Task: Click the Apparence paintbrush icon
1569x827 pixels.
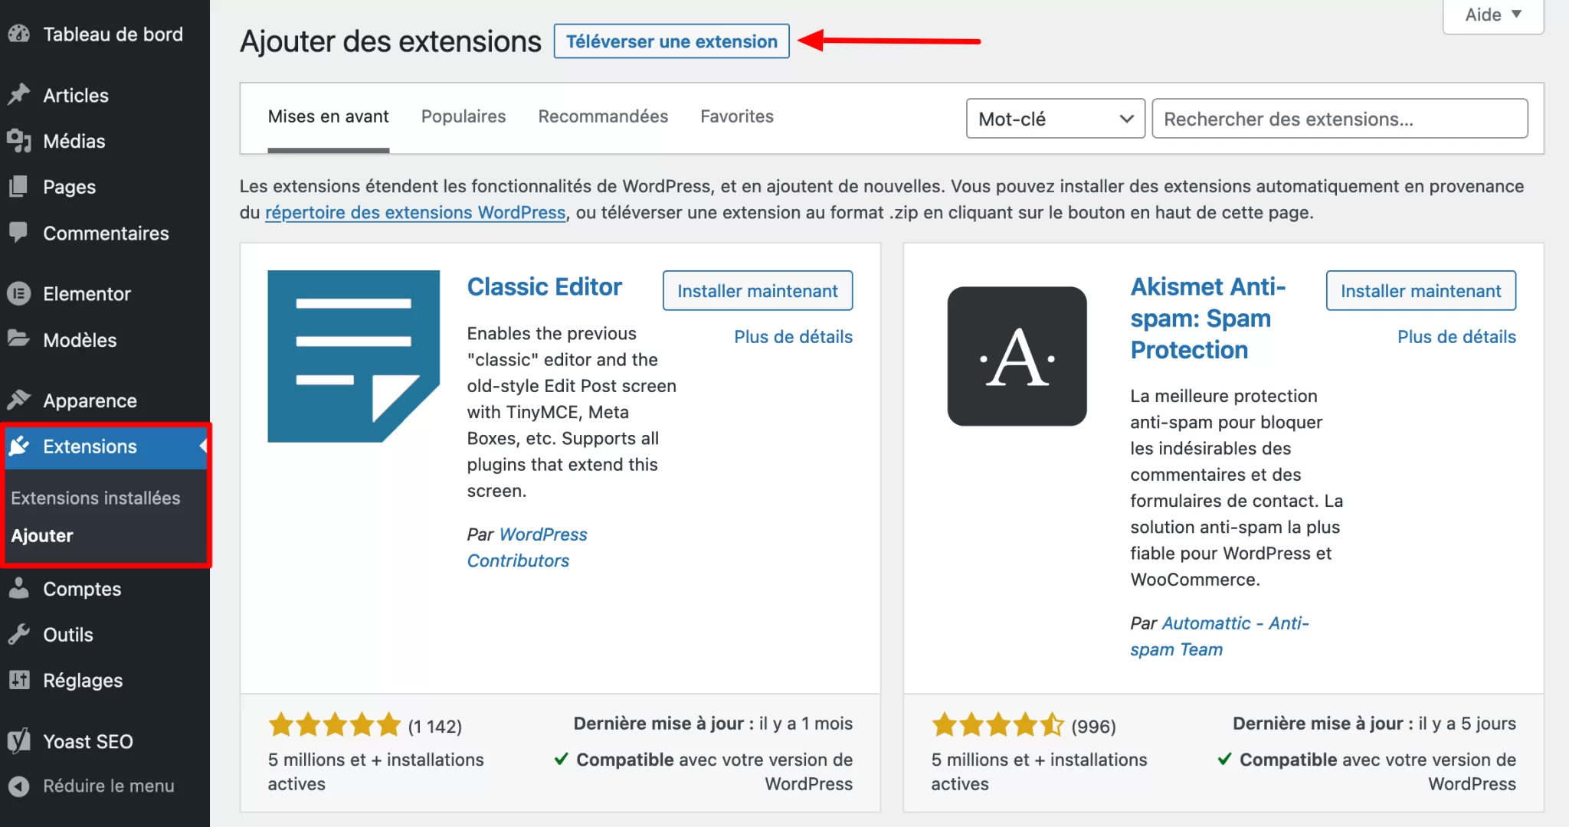Action: click(x=19, y=400)
